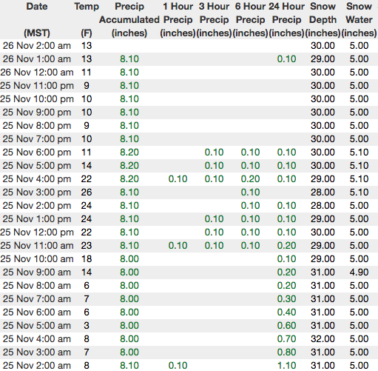Select the temperature 3 at 5:00 am

click(x=87, y=326)
